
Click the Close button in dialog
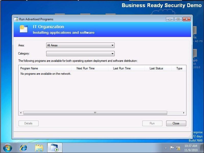point(176,123)
